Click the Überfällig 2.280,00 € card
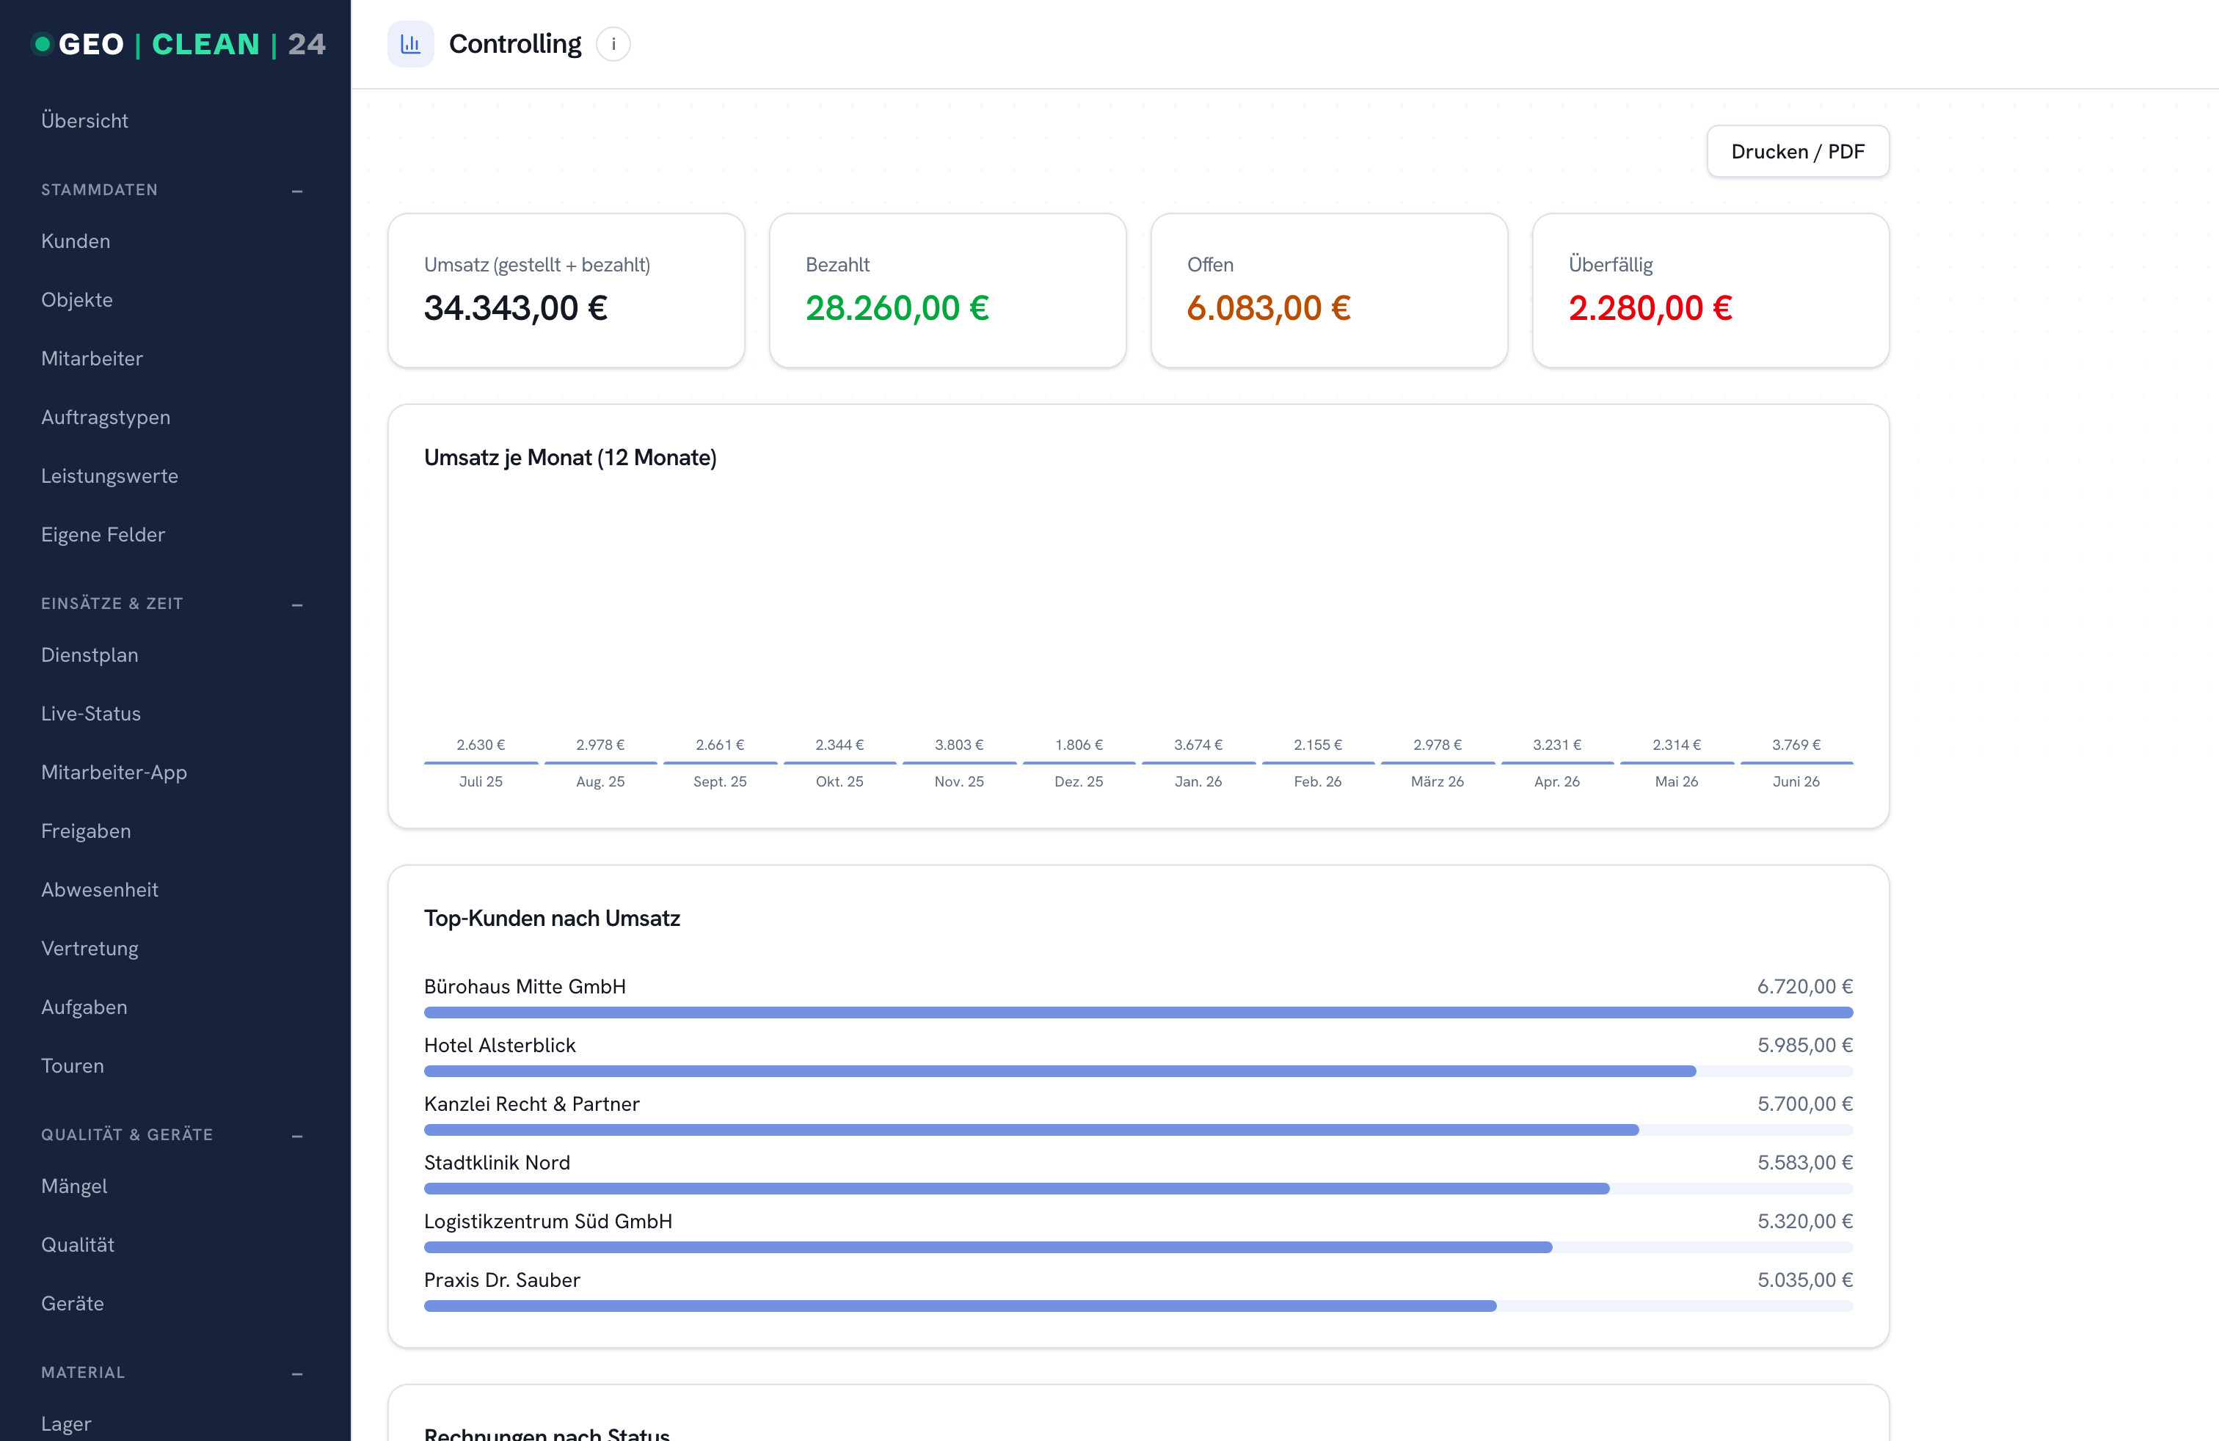2219x1441 pixels. pos(1711,290)
